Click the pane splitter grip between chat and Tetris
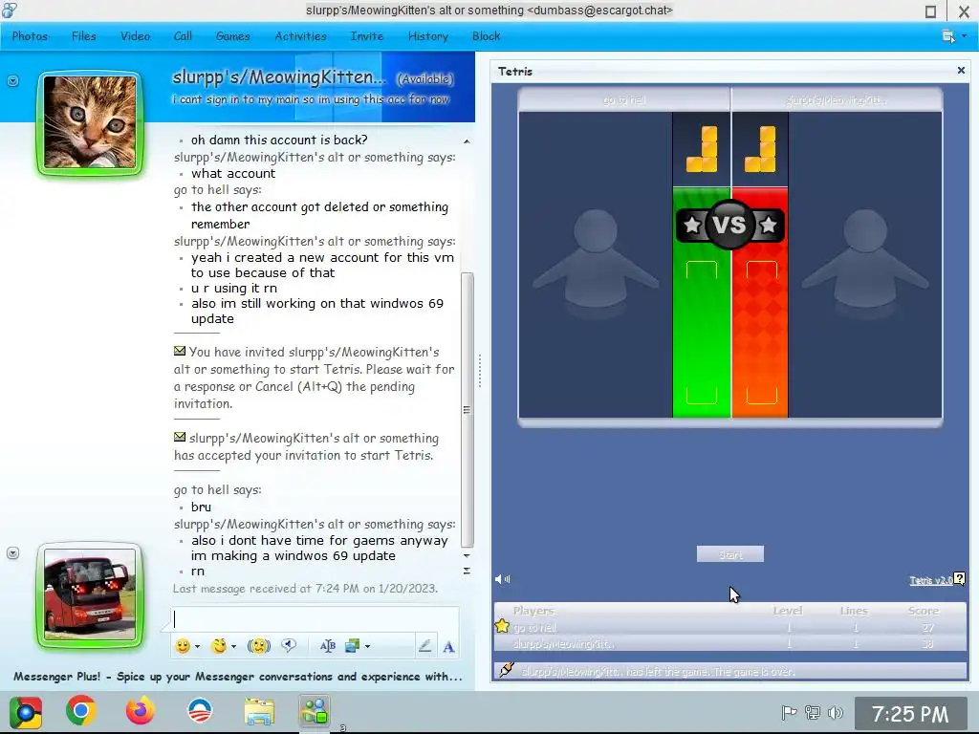Image resolution: width=979 pixels, height=734 pixels. [x=480, y=372]
